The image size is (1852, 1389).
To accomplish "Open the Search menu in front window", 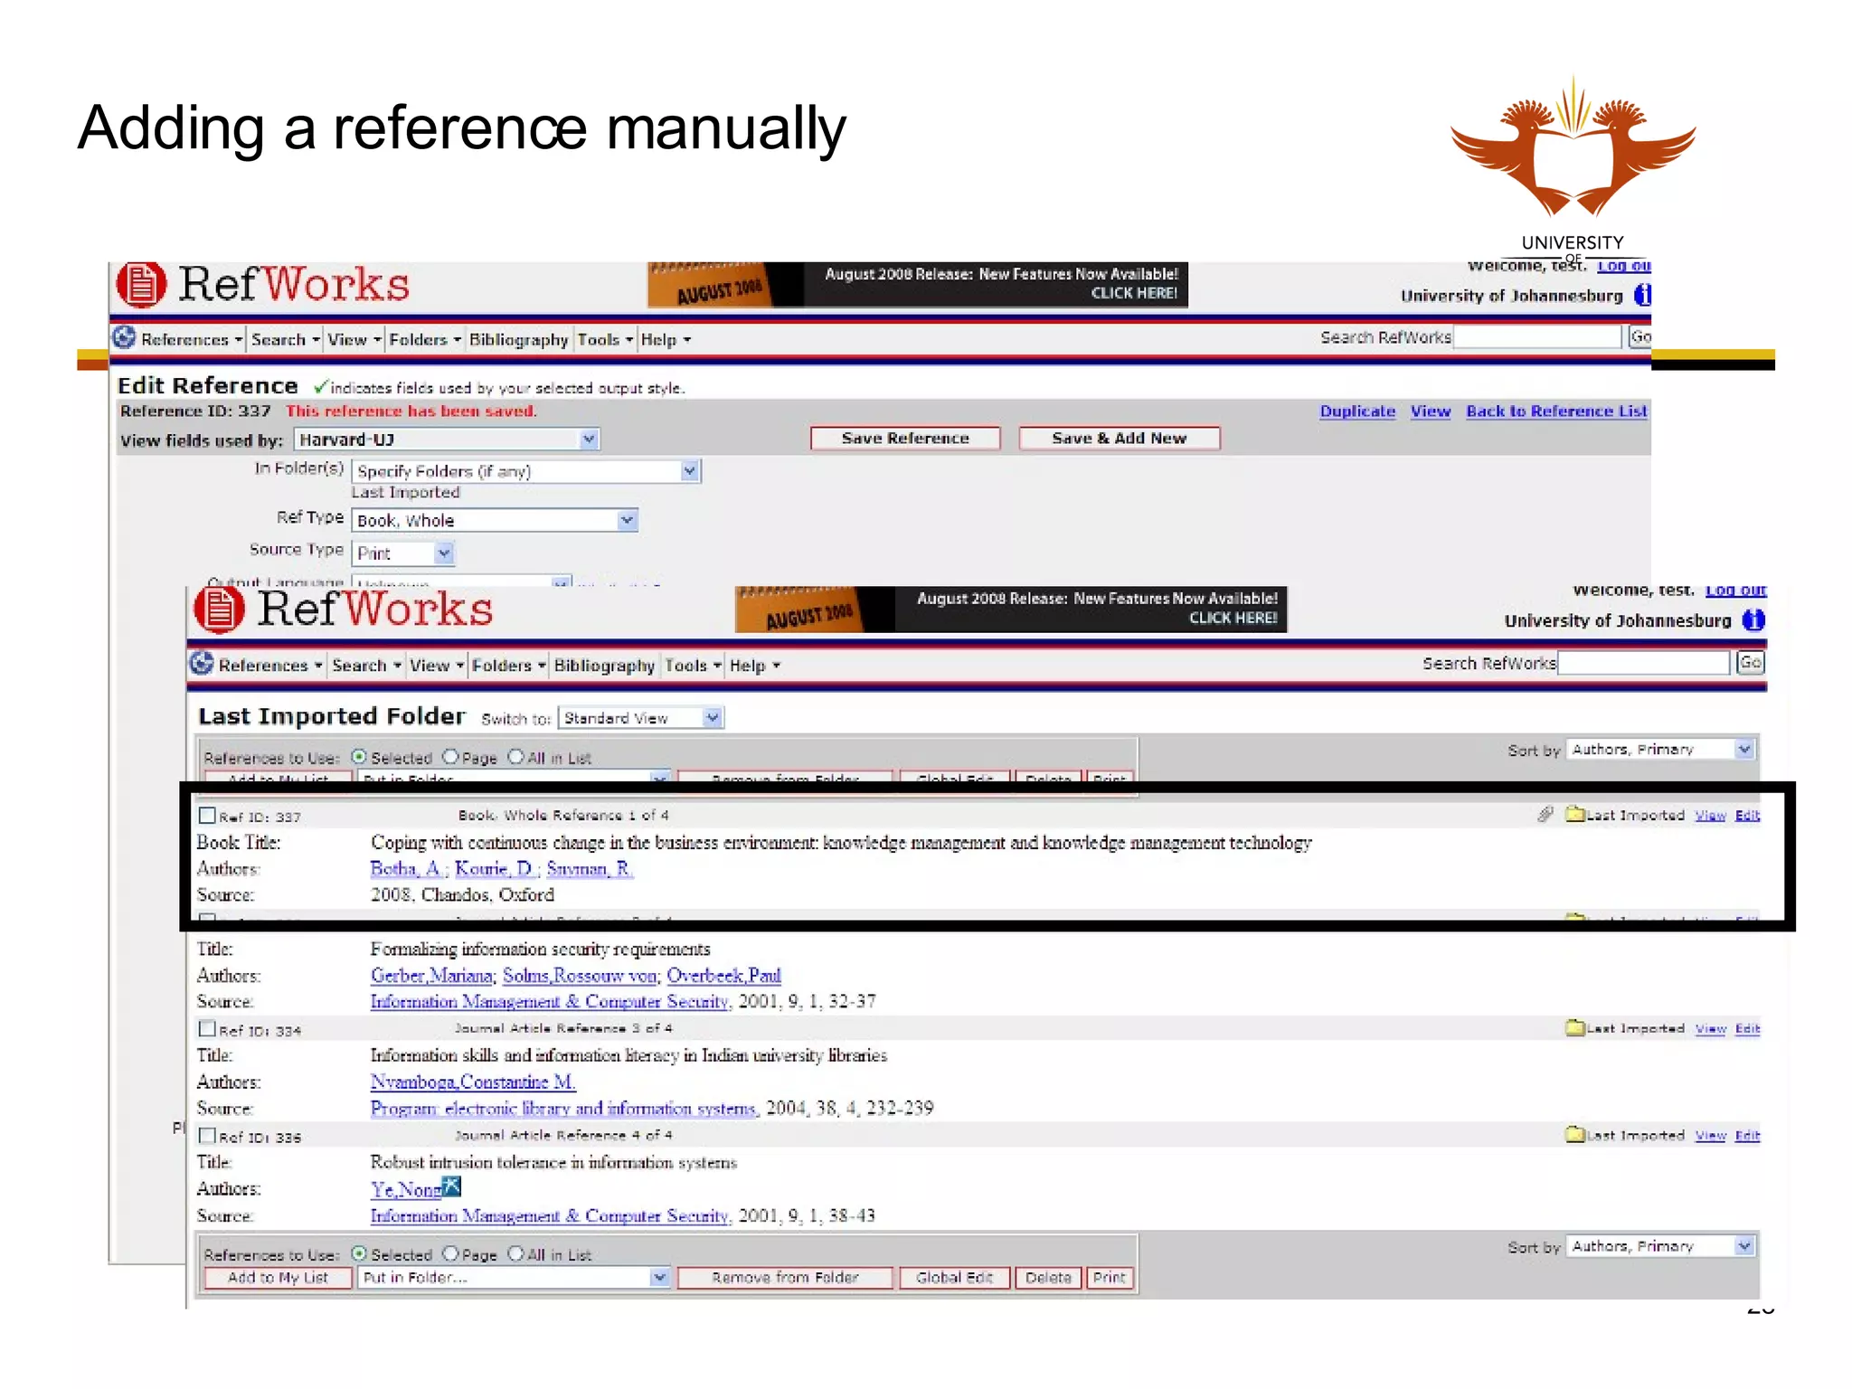I will pos(366,666).
